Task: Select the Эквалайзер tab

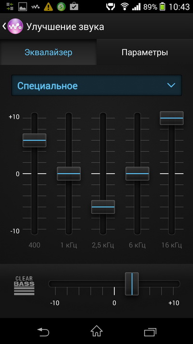Action: click(x=48, y=52)
